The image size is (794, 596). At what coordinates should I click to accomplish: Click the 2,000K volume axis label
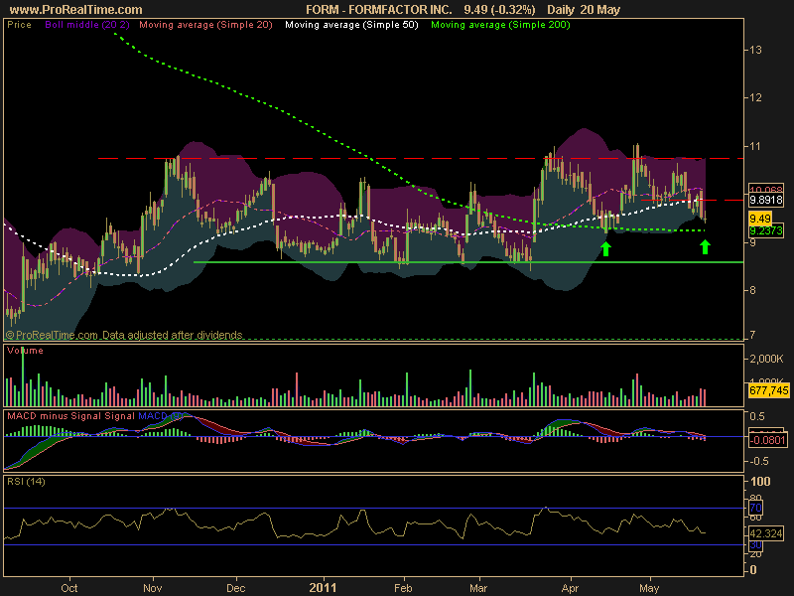point(766,359)
